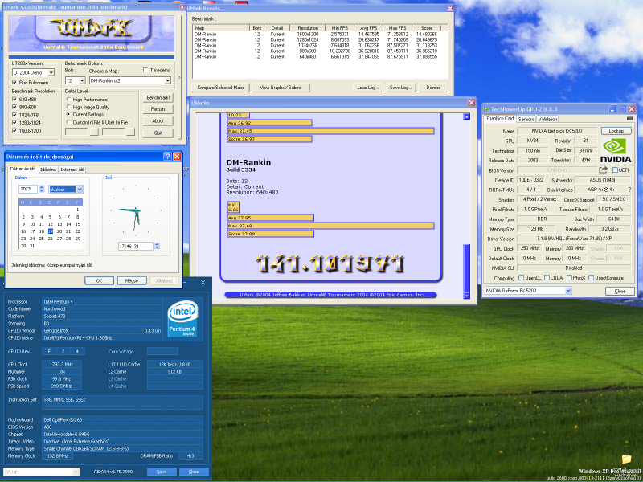Click the up arrow of UMarks scrollbar

tap(466, 116)
